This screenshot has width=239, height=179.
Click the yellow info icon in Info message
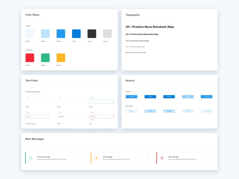96,158
